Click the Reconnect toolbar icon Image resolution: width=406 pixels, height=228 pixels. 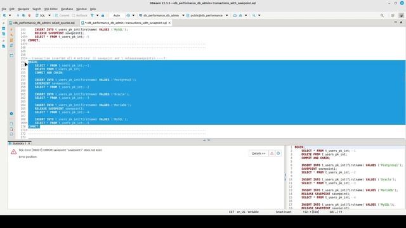[x=23, y=15]
